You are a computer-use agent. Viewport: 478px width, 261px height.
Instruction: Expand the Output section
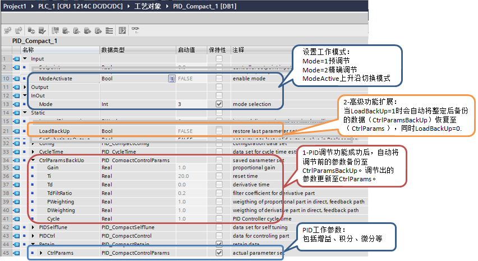[25, 87]
